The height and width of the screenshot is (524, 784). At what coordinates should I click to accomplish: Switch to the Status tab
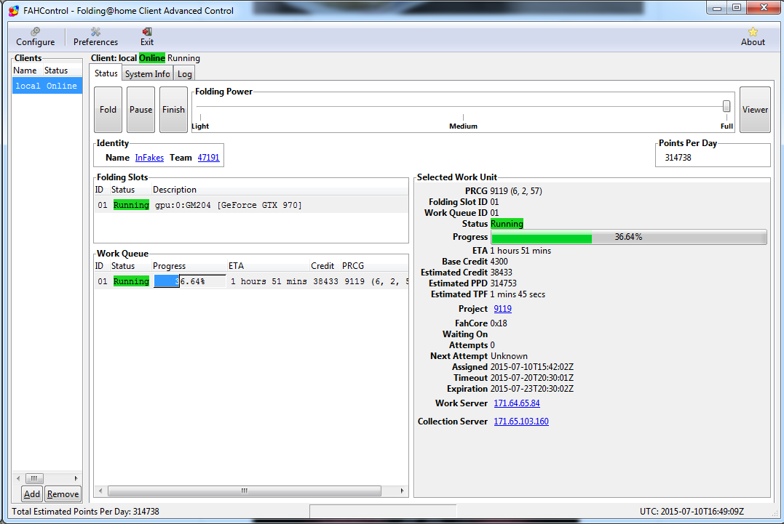(106, 73)
